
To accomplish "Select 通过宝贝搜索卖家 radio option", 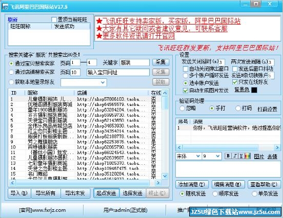I will (11, 63).
